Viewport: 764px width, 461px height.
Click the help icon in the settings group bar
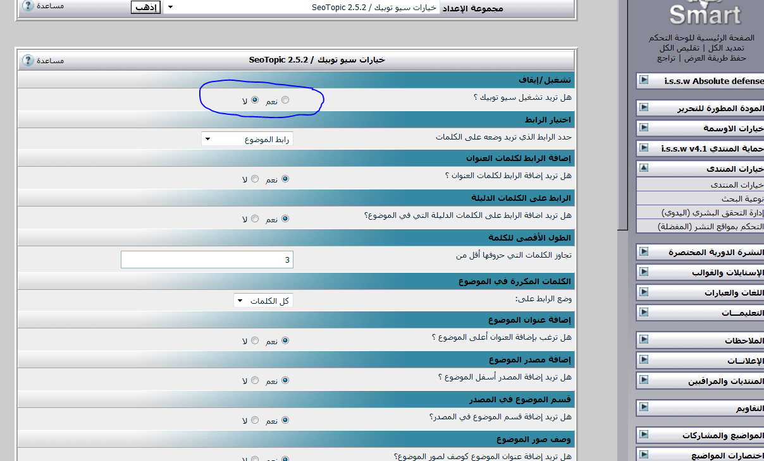pyautogui.click(x=28, y=6)
